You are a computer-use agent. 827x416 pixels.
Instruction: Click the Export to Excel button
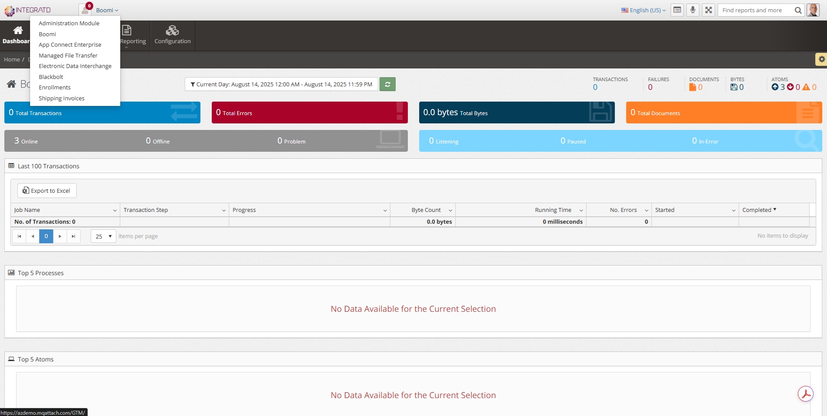point(46,191)
